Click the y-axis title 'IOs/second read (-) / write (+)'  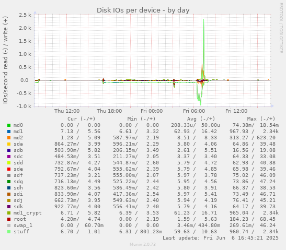pos(5,60)
